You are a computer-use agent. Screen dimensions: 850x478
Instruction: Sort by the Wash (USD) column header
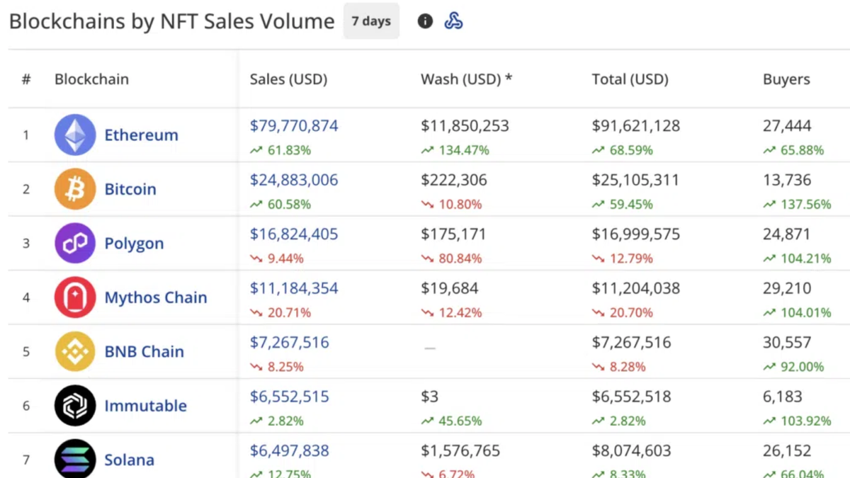[x=466, y=79]
